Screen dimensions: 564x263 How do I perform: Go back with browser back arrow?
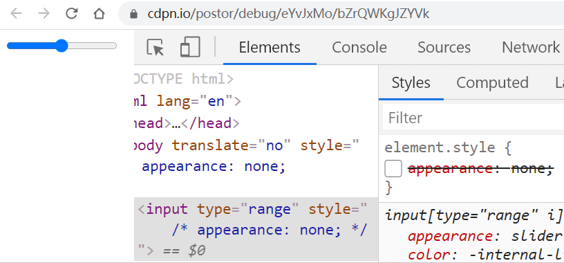pos(16,14)
